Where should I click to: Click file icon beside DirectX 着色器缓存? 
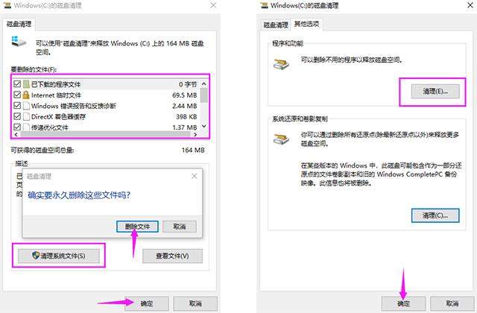tap(26, 116)
